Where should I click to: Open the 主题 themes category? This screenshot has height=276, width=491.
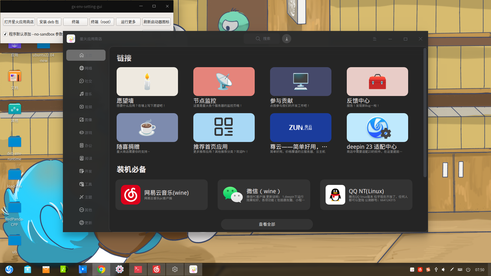[x=86, y=197]
